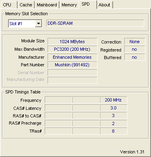The image size is (151, 157).
Task: Select the 200 MHz frequency cell
Action: pos(113,100)
